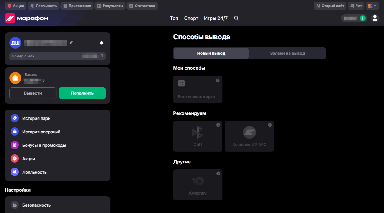The image size is (384, 213).
Task: Copy the account number with copy icon
Action: (x=101, y=56)
